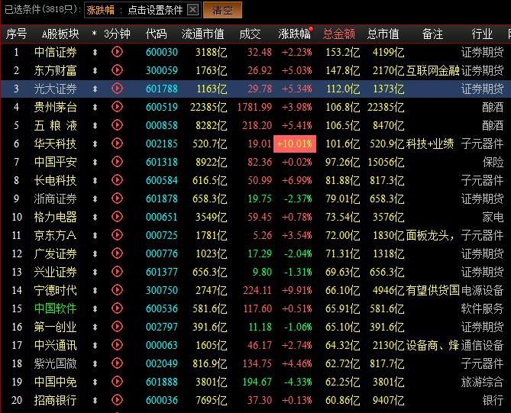Click the 3-minute play icon for 贵州茅台
Viewport: 511px width, 413px height.
117,107
